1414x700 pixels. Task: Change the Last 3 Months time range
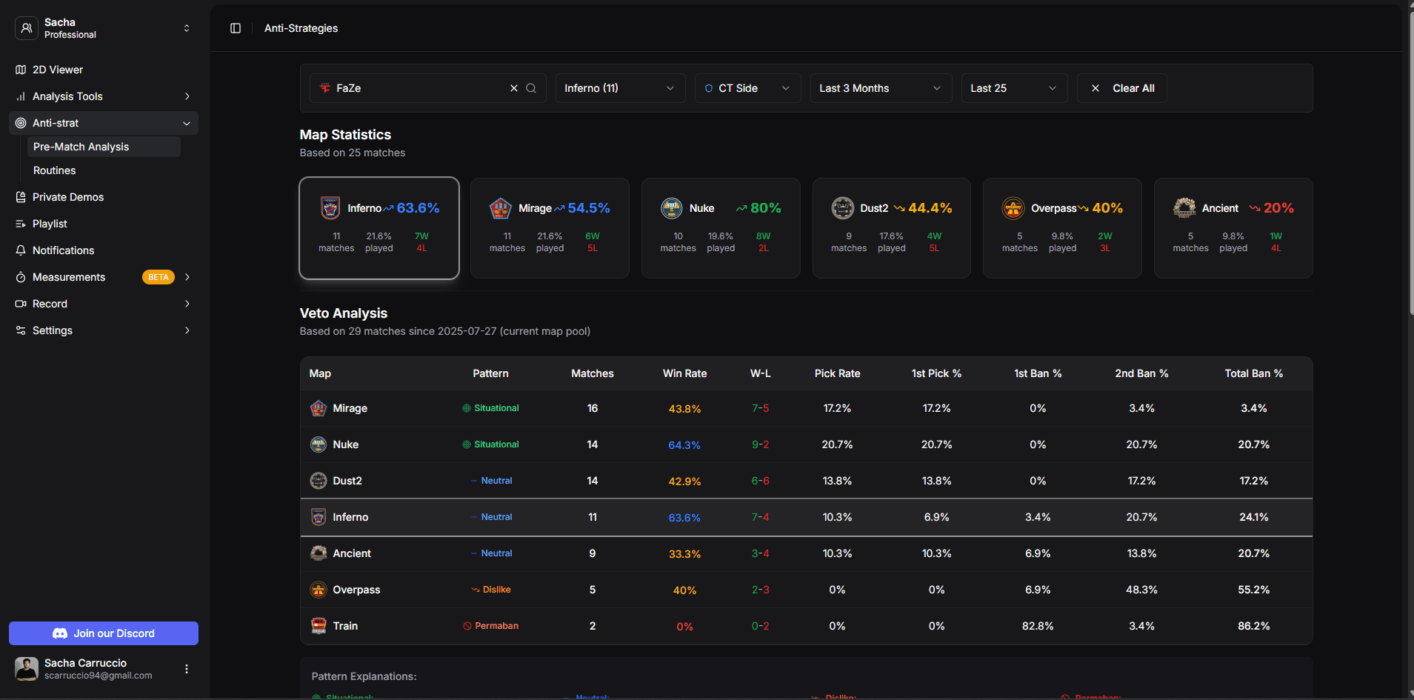[880, 88]
